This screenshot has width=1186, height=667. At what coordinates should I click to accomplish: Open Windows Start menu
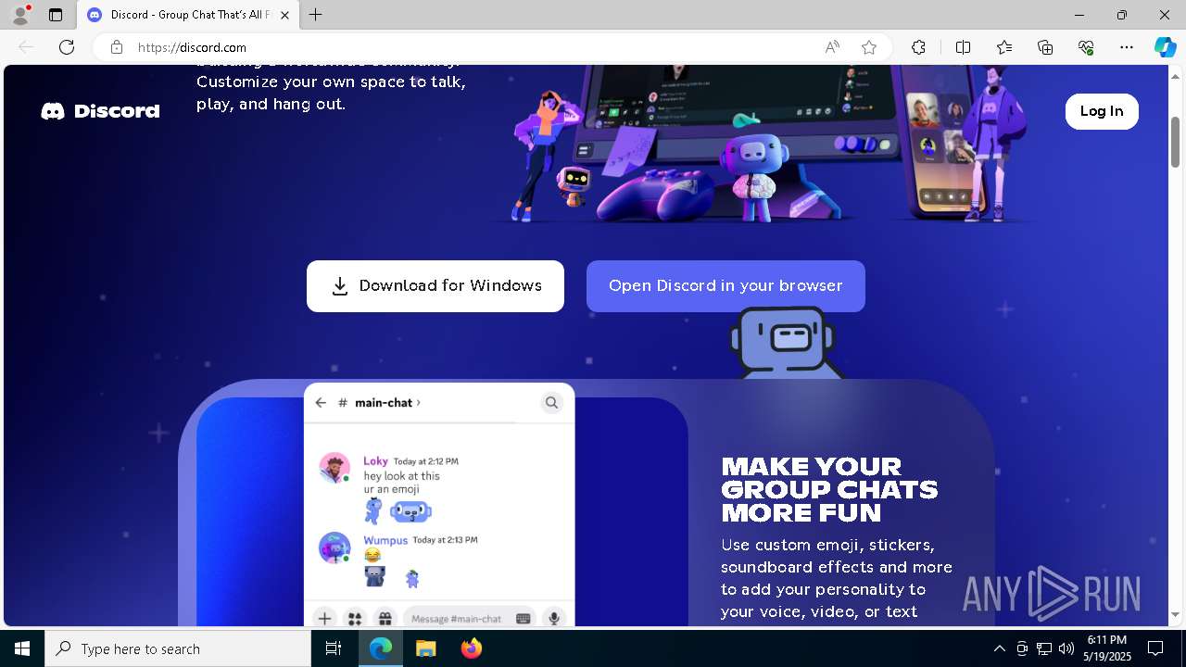coord(22,648)
